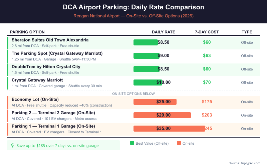Click the PARKING OPTION column header
Screen dimensions: 267x167
coord(27,32)
